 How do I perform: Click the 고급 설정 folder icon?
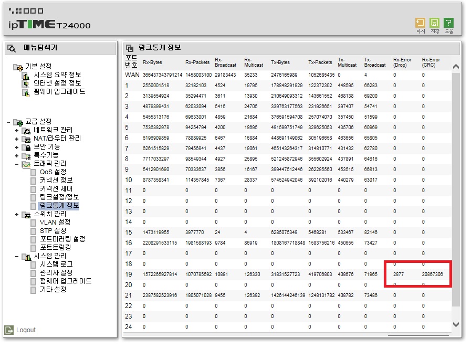(x=18, y=122)
